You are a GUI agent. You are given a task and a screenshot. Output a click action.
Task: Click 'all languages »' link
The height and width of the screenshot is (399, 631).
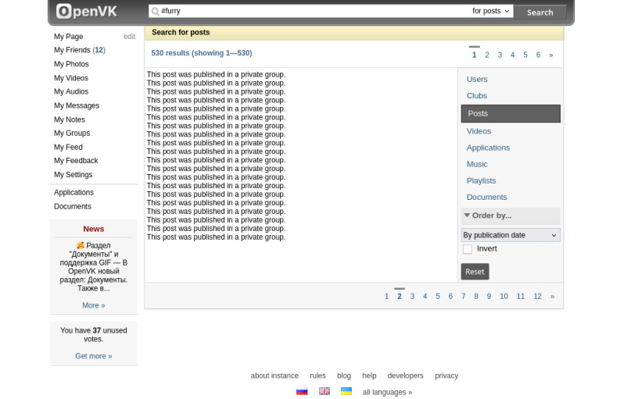[x=387, y=392]
